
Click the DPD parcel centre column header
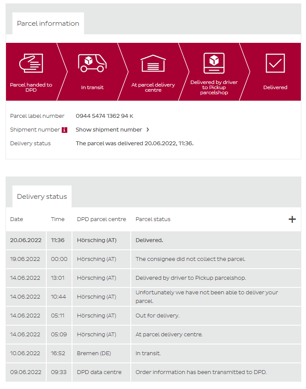102,219
